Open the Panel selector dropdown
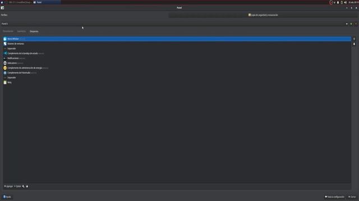Screen dimensions: 359x201 click(x=174, y=24)
